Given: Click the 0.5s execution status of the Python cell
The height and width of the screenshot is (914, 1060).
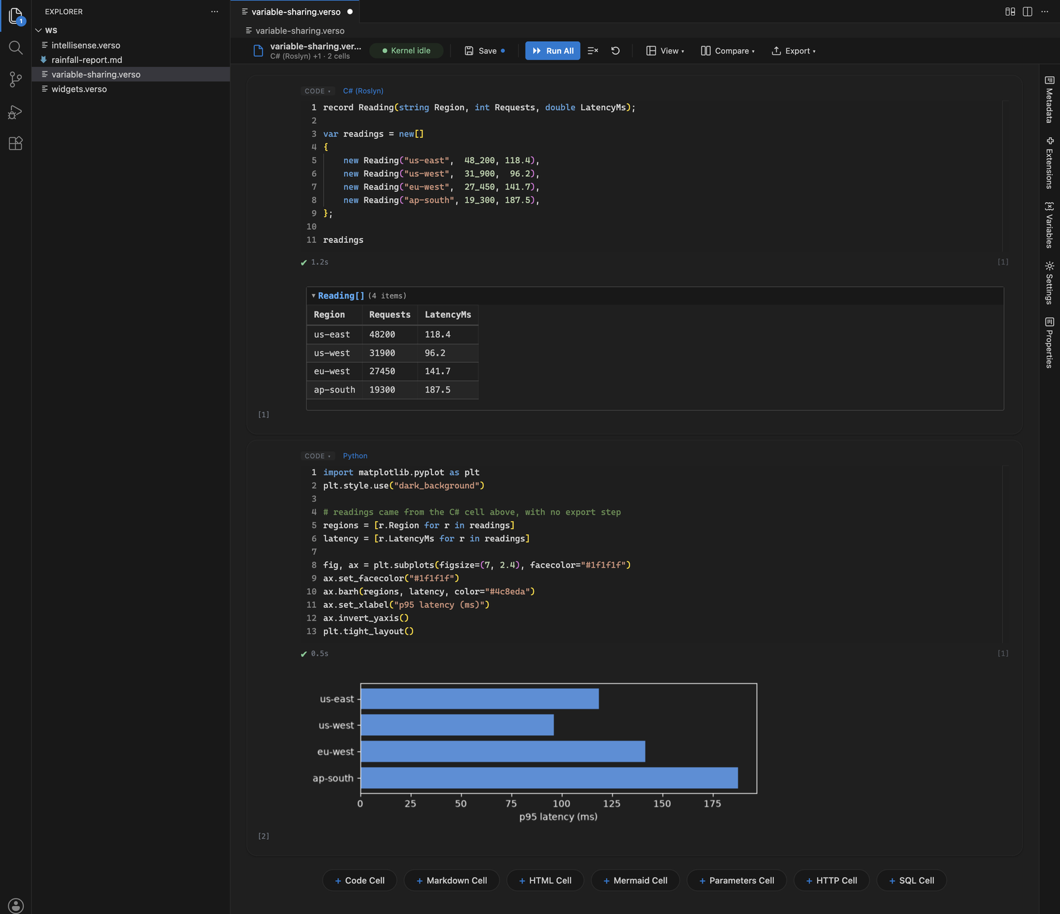Looking at the screenshot, I should click(315, 654).
